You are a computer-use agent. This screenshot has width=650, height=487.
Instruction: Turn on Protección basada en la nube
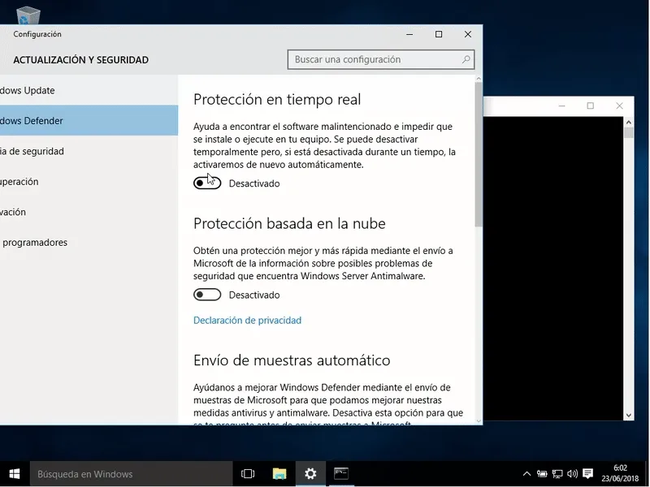click(x=207, y=295)
